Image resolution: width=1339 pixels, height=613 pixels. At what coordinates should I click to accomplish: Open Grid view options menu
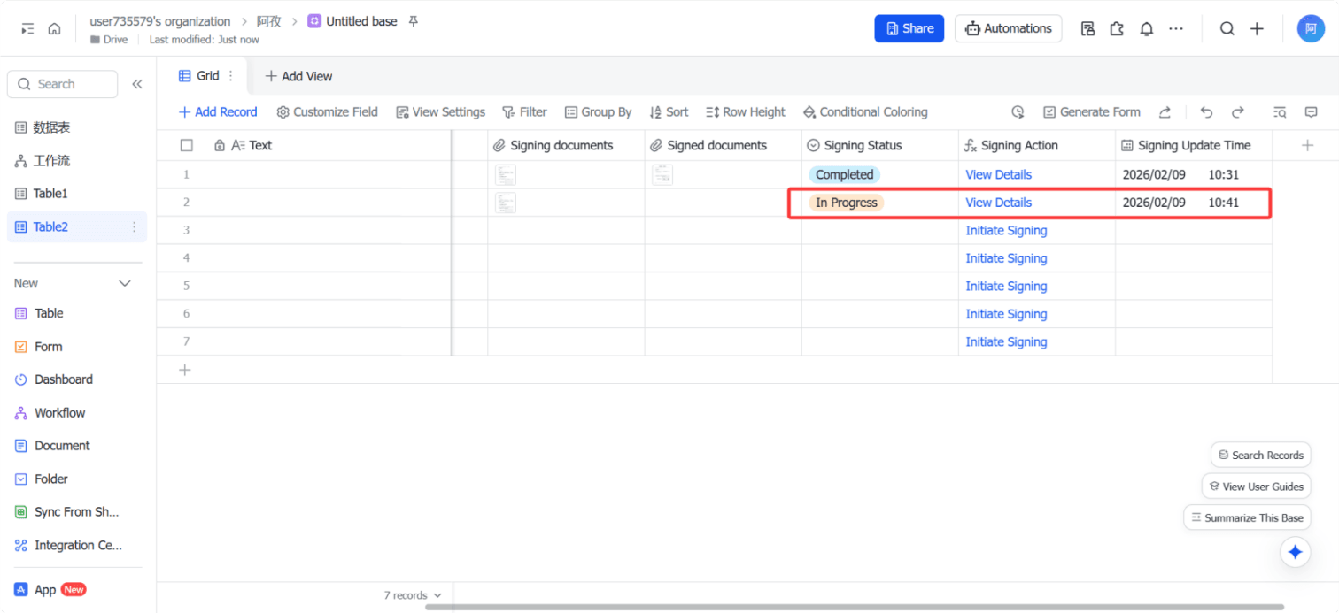(x=231, y=76)
